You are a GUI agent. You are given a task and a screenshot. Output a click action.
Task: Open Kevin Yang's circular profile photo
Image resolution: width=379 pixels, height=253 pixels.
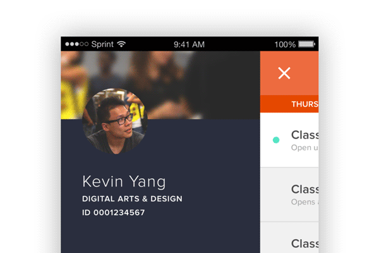point(115,121)
